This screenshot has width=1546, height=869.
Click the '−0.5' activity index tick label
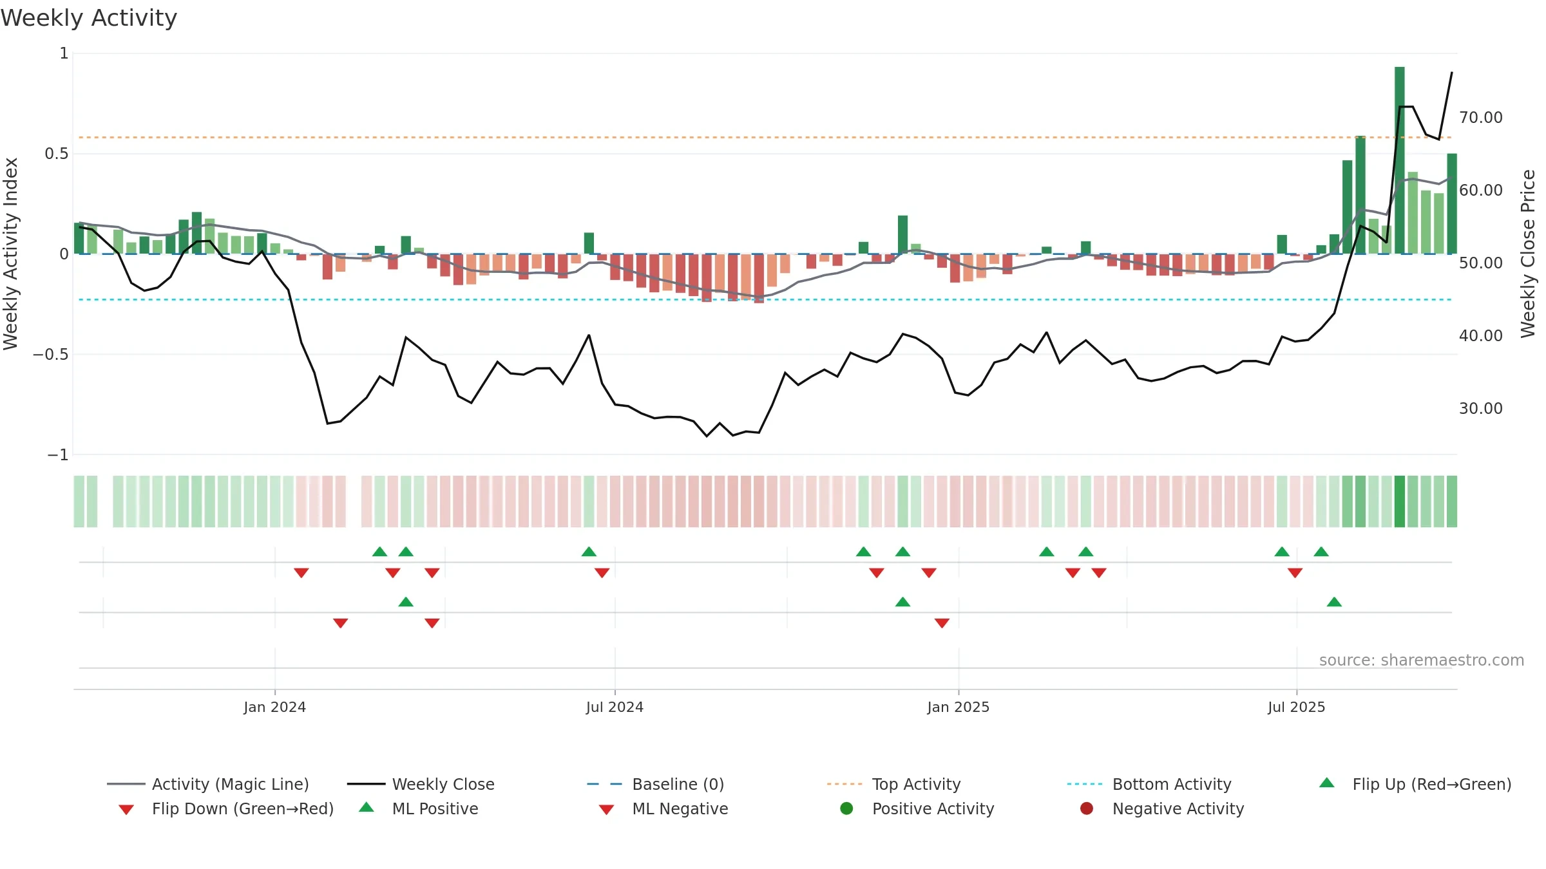tap(50, 354)
